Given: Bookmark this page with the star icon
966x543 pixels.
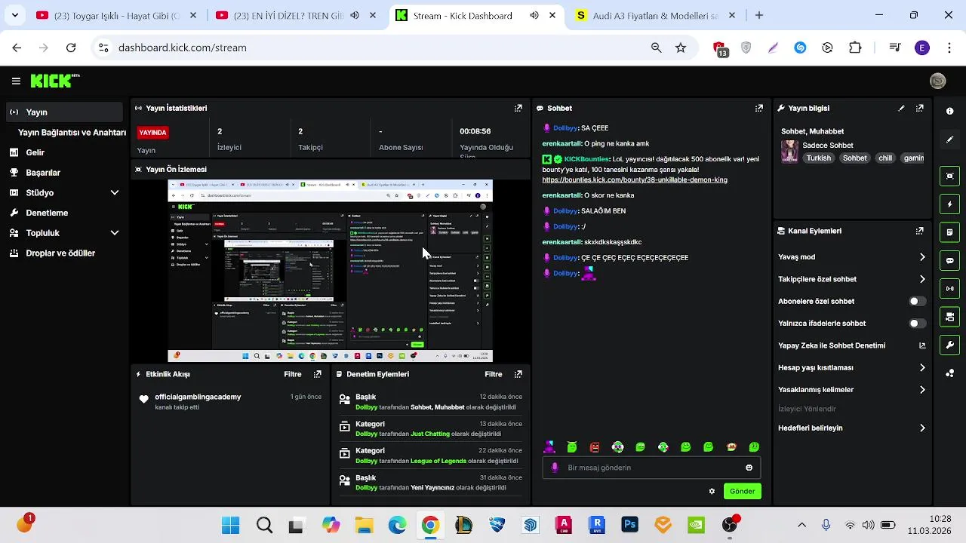Looking at the screenshot, I should [x=681, y=48].
